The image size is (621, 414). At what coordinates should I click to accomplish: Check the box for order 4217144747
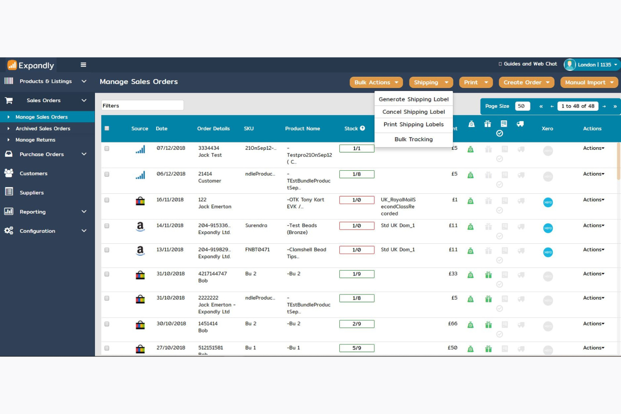pyautogui.click(x=107, y=274)
